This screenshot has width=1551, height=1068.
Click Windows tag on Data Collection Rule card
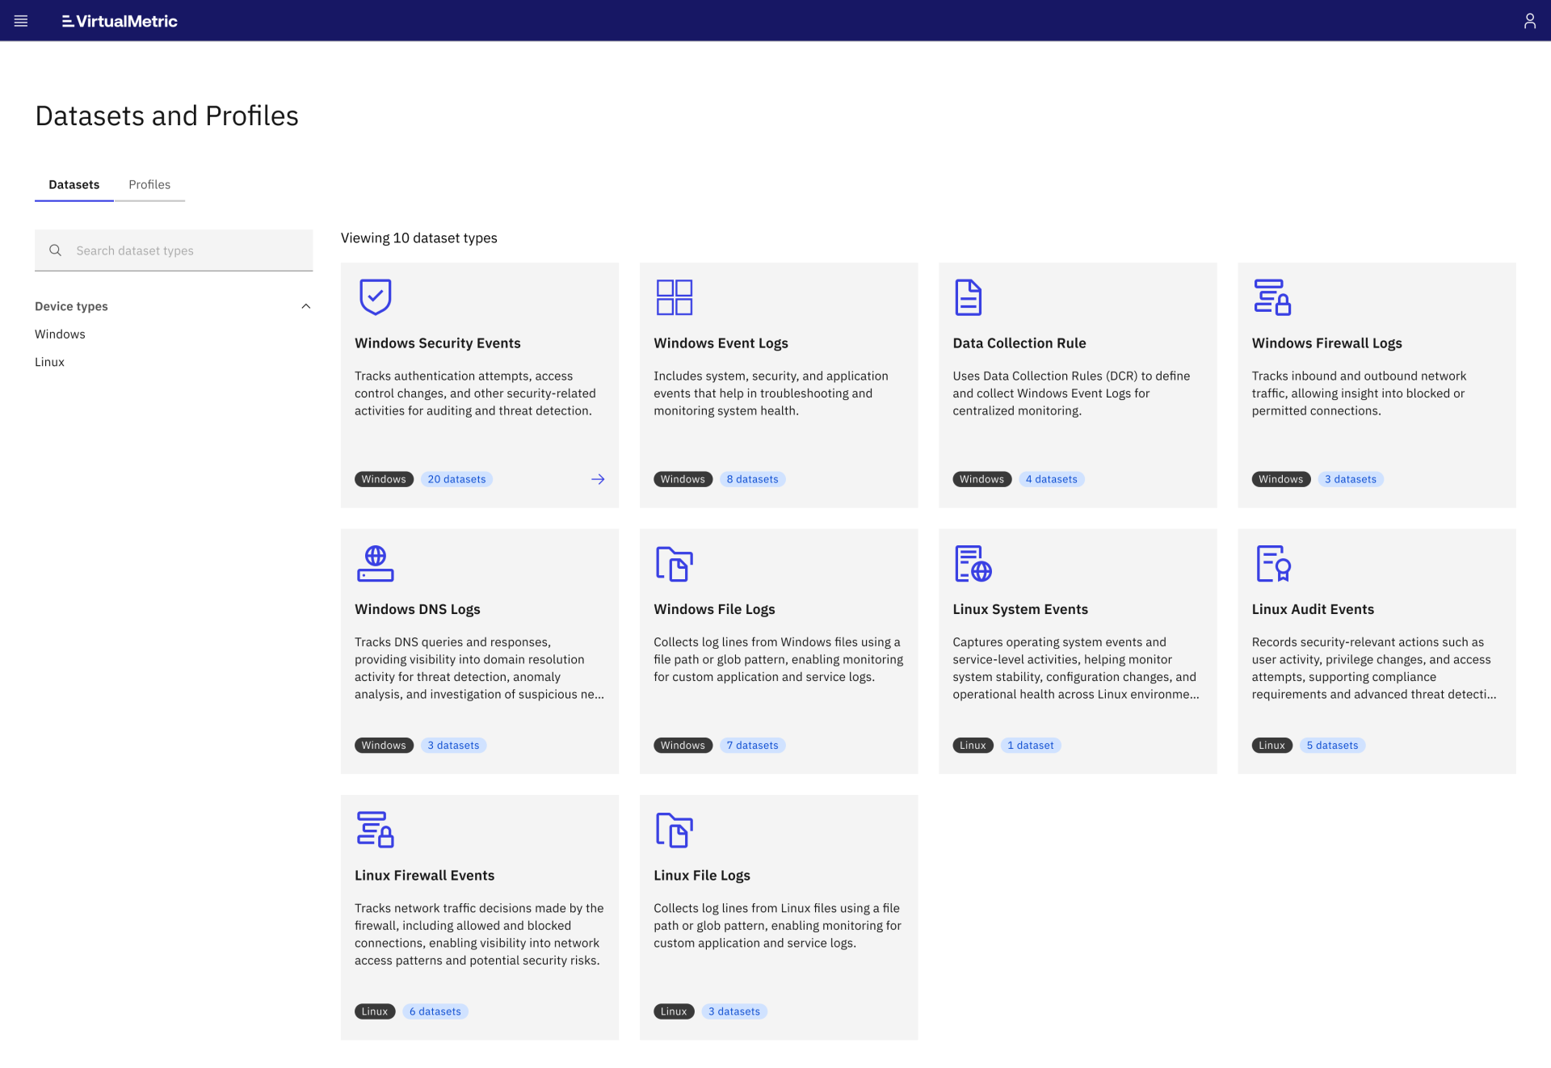click(981, 479)
